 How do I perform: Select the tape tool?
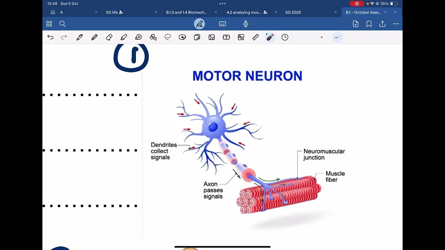coord(138,37)
